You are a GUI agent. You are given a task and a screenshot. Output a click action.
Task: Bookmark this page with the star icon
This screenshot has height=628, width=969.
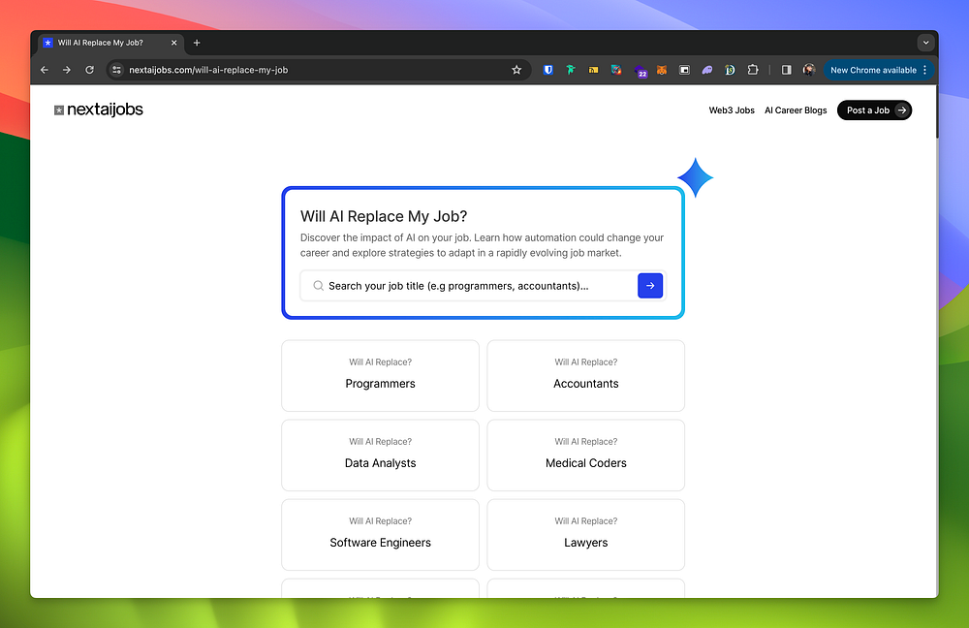click(516, 70)
